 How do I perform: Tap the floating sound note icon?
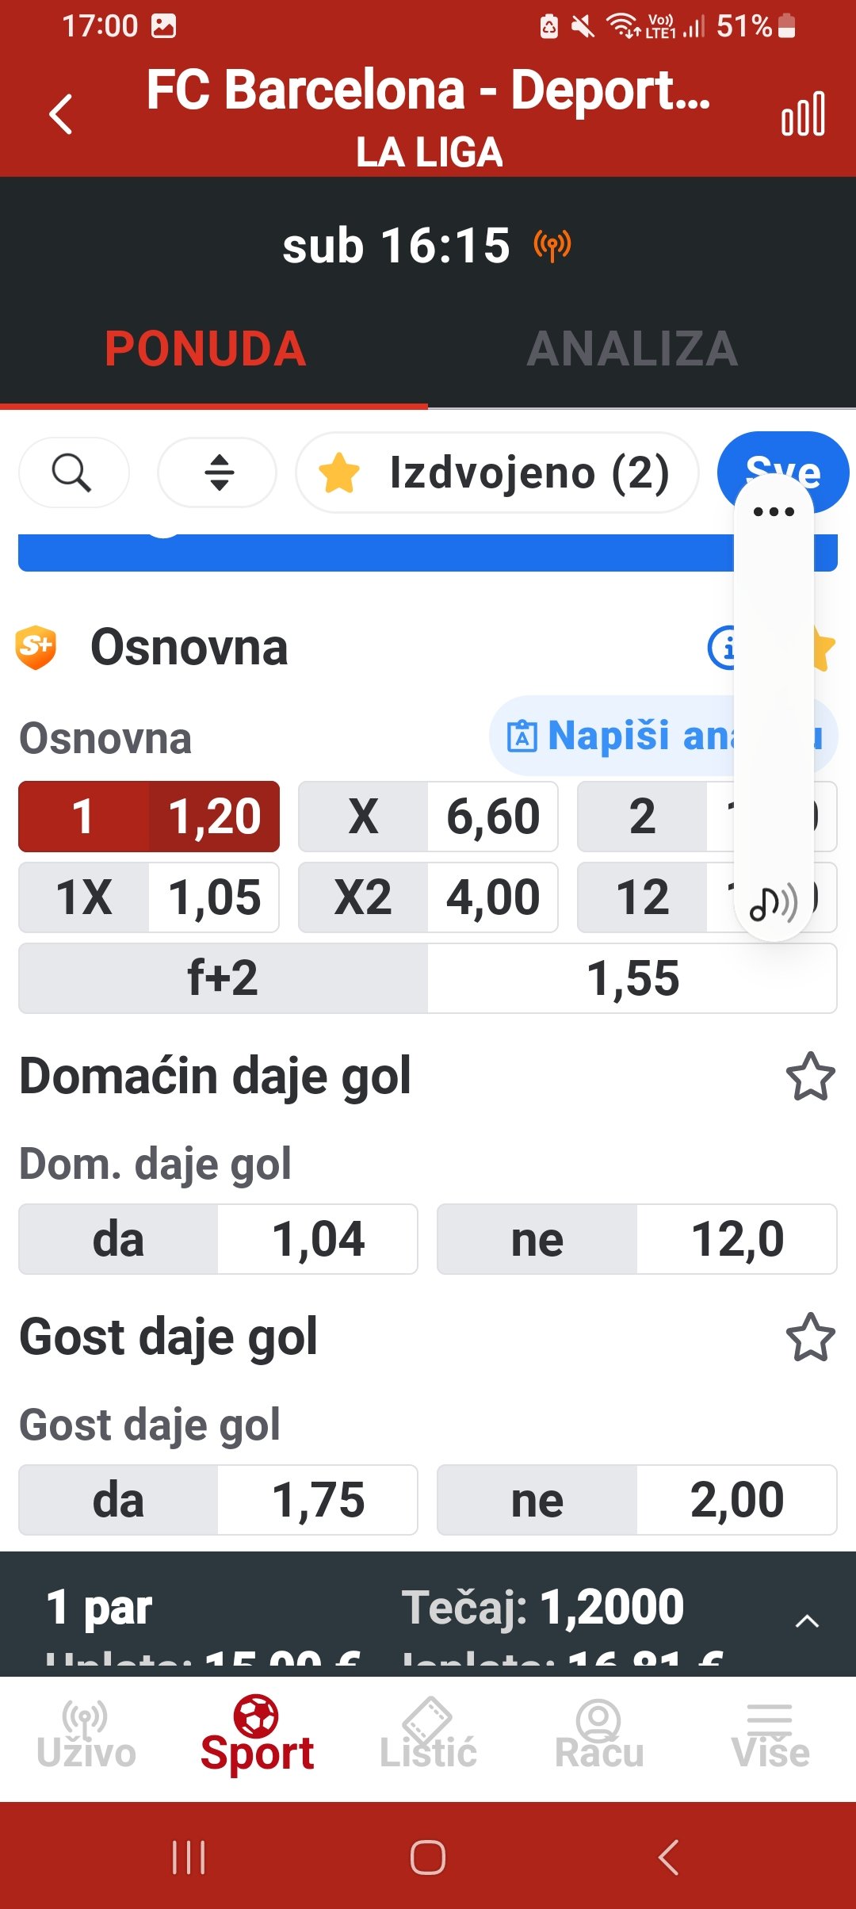(x=773, y=903)
